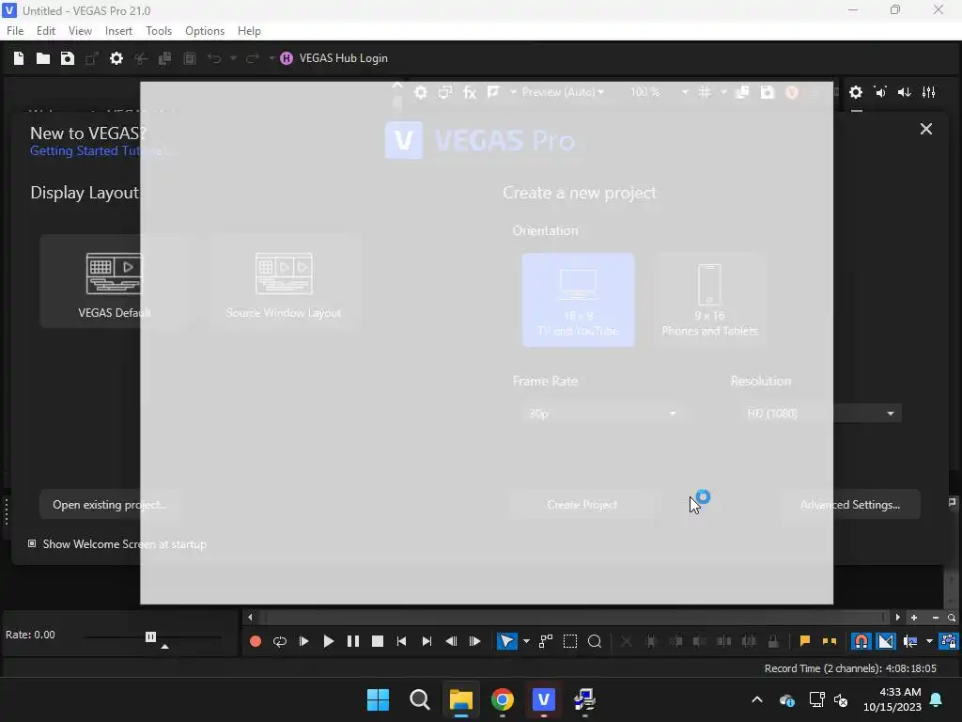This screenshot has height=722, width=962.
Task: Click the timeline horizontal scrollbar
Action: coord(574,617)
